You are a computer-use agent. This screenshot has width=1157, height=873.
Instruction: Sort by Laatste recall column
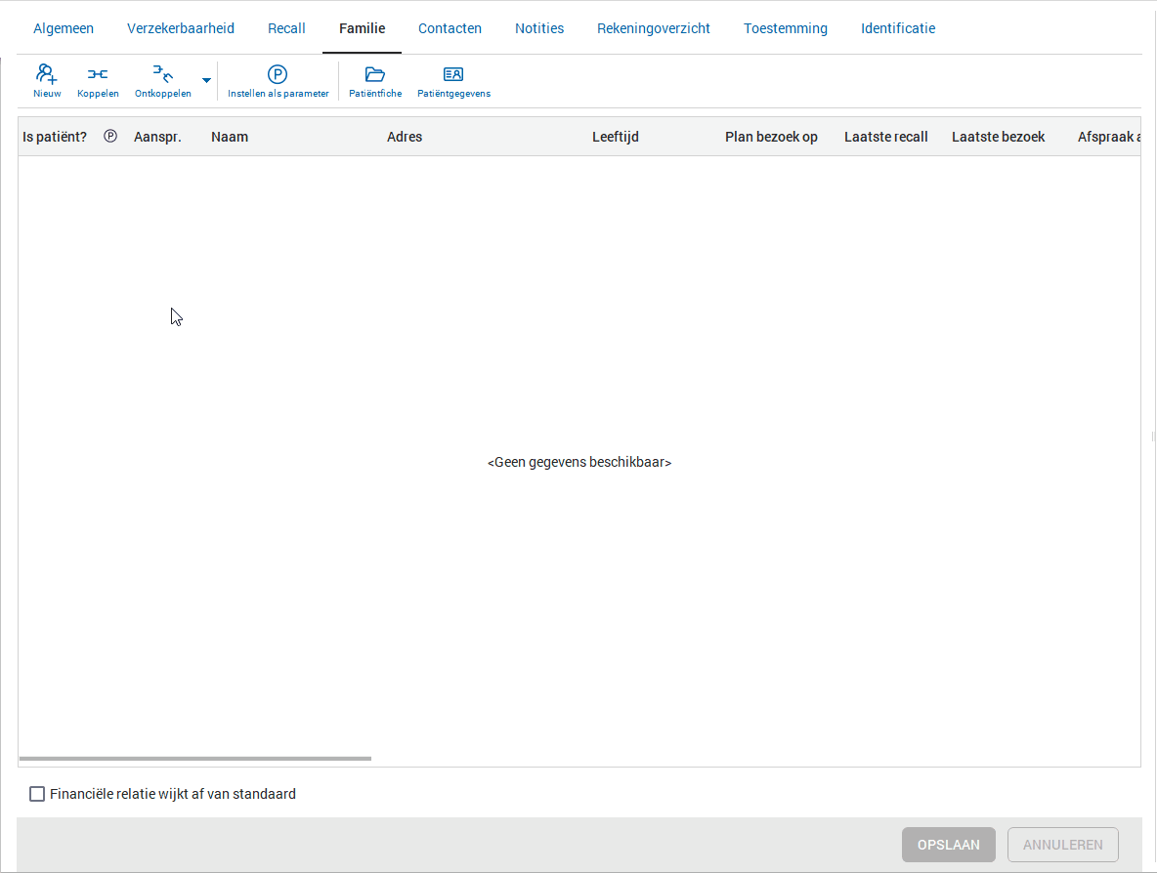[886, 137]
